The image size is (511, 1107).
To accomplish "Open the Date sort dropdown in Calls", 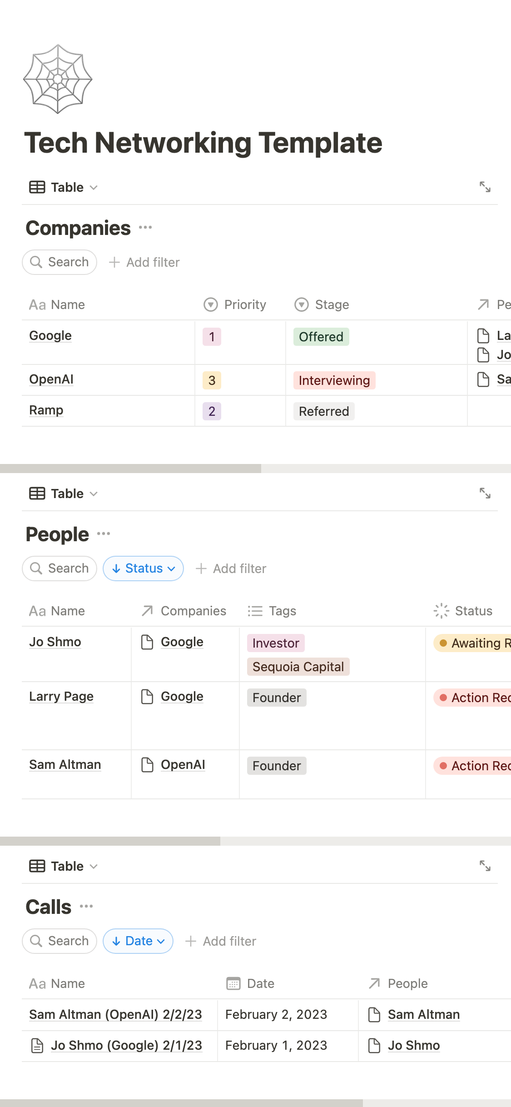I will click(x=138, y=941).
